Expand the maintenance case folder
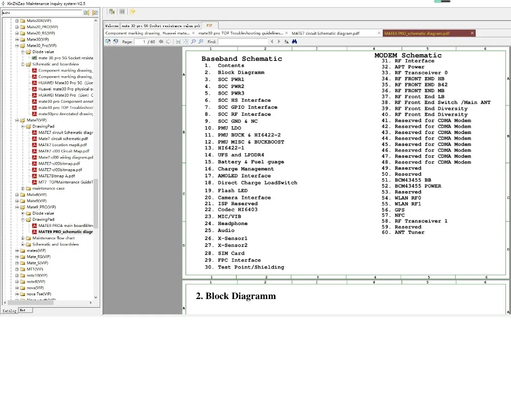 23,189
